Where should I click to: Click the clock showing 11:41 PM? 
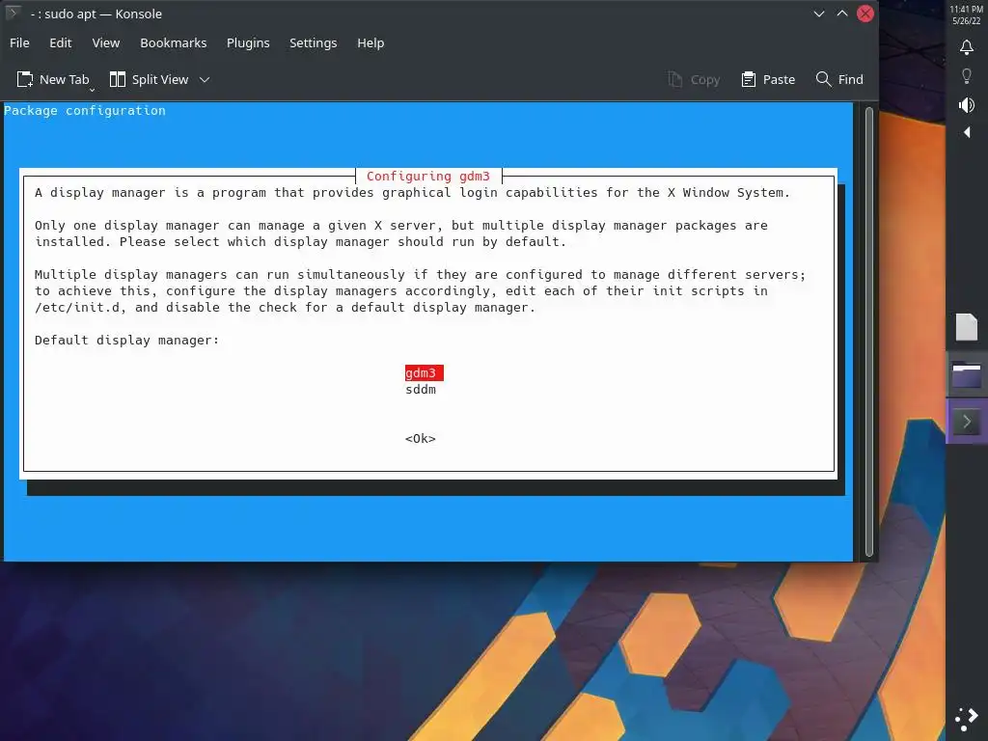tap(967, 9)
